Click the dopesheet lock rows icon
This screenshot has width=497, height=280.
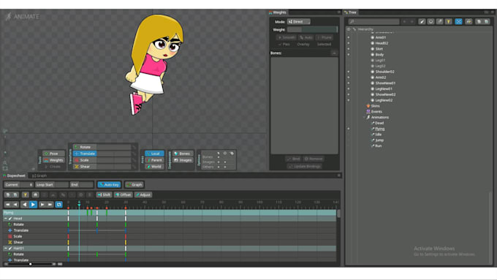click(35, 194)
